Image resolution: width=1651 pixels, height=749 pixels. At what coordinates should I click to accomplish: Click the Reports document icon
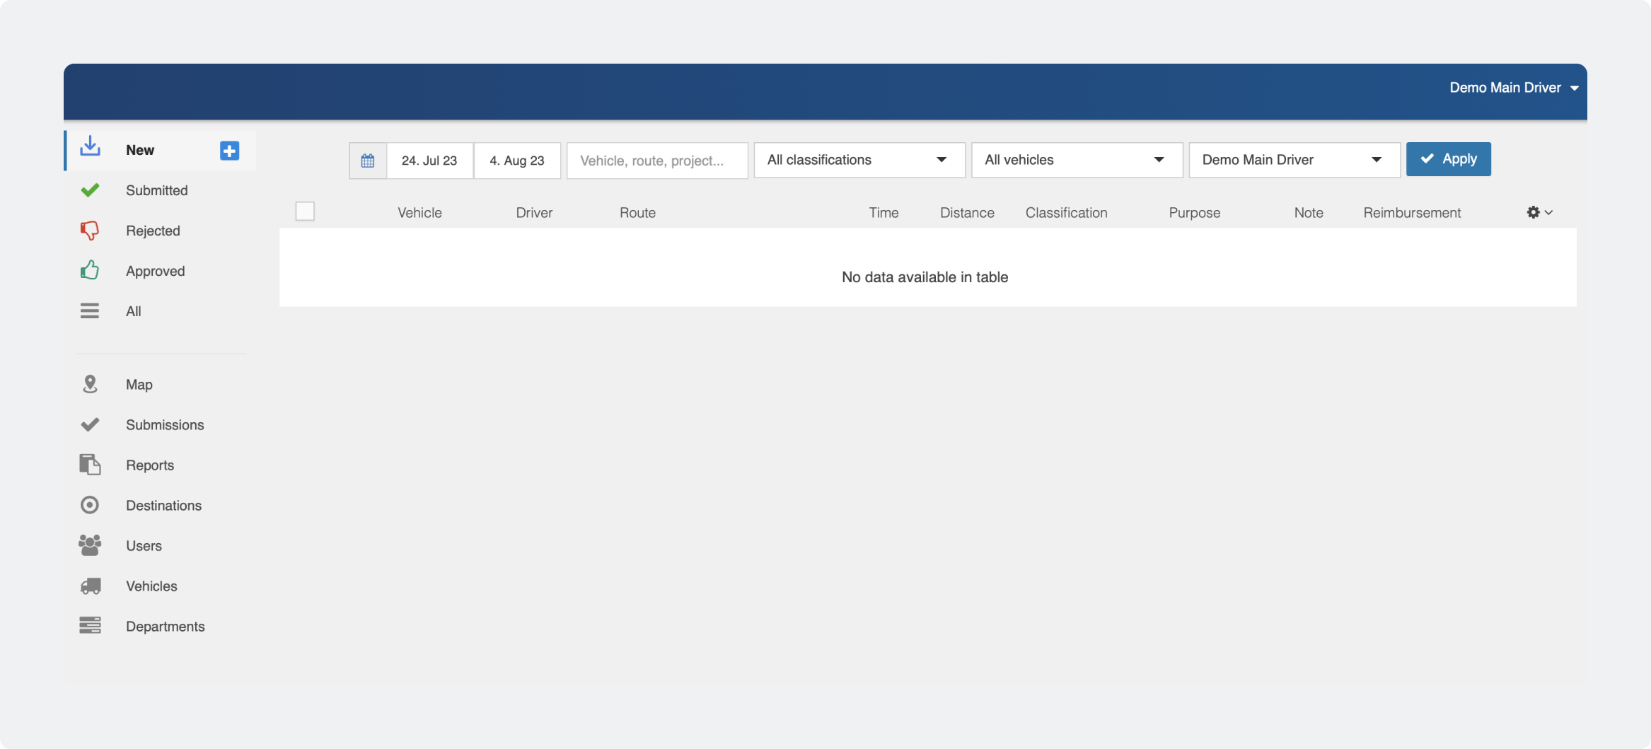click(x=90, y=465)
